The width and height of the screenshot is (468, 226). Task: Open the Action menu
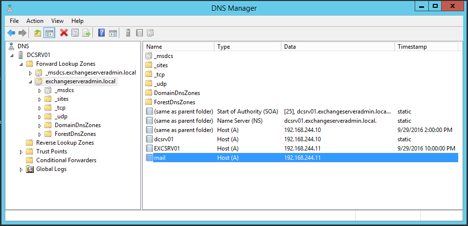pos(35,21)
